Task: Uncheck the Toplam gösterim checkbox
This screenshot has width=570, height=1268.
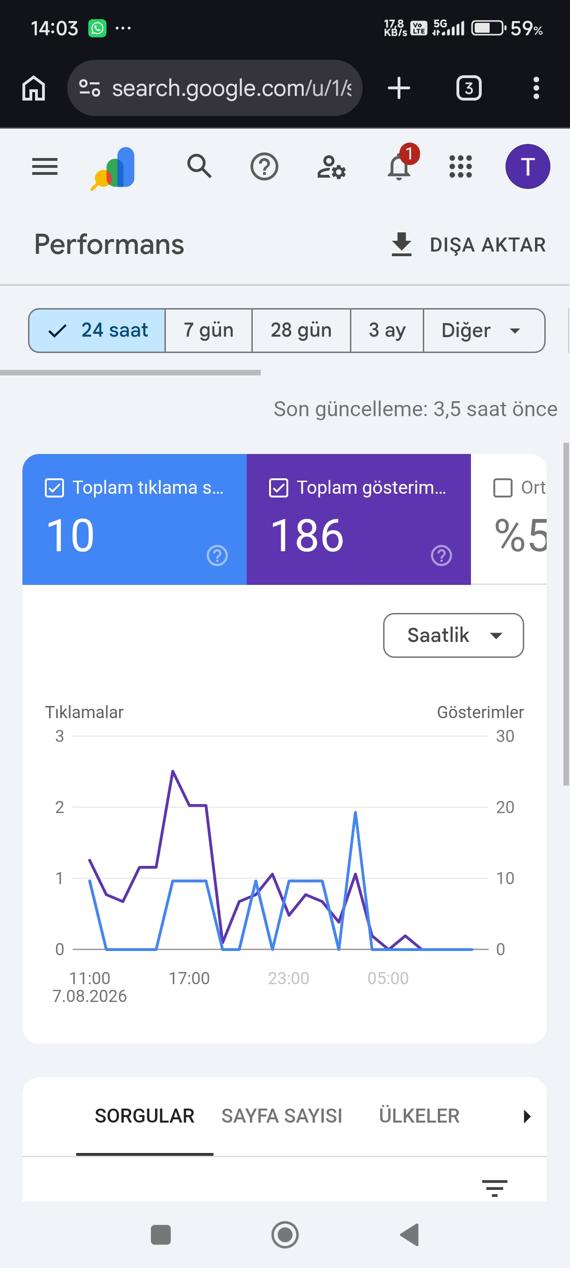Action: 278,488
